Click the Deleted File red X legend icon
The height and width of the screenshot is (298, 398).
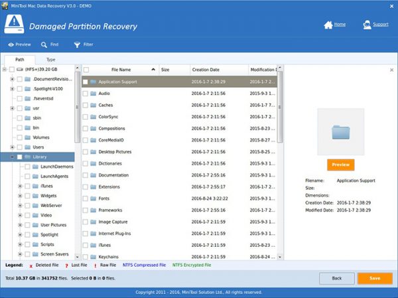click(31, 265)
